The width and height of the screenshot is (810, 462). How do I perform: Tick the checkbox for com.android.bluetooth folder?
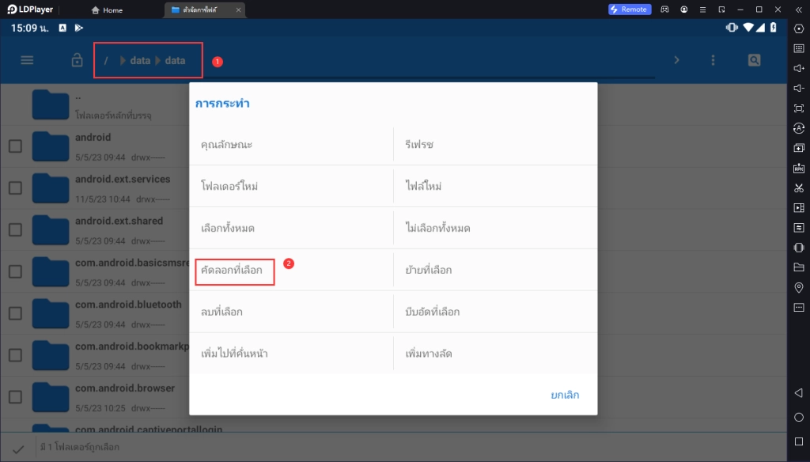coord(15,313)
